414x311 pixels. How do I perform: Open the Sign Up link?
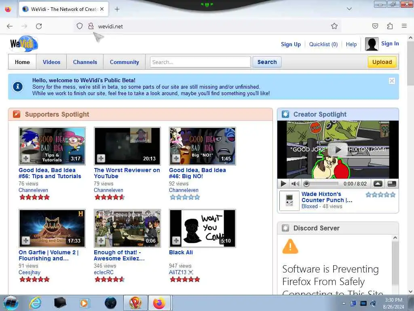[x=291, y=44]
